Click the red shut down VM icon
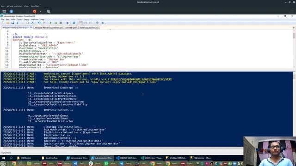This screenshot has width=296, height=166. coord(35,11)
